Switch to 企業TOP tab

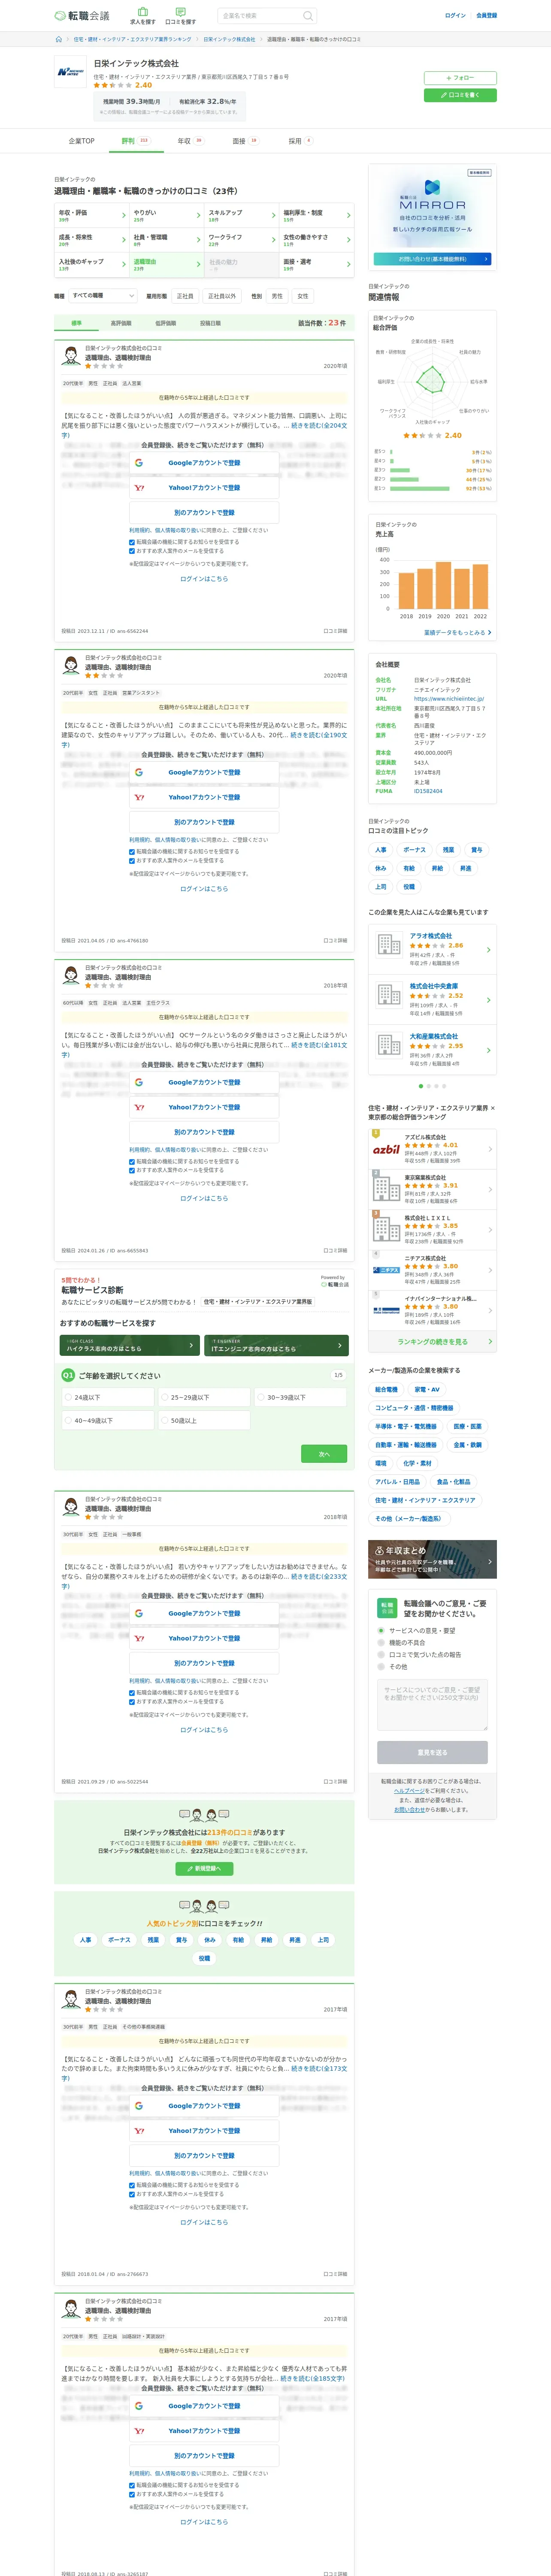(x=82, y=141)
